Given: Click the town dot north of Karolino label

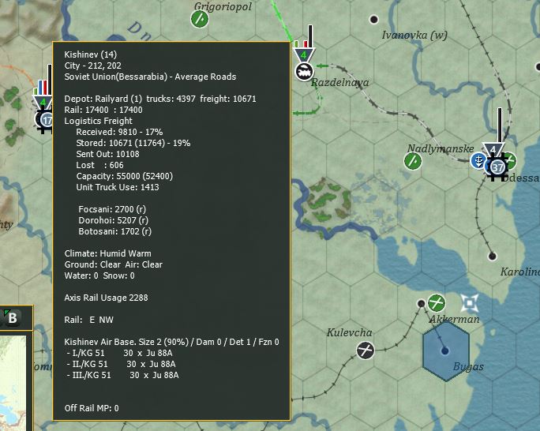Looking at the screenshot, I should point(492,256).
